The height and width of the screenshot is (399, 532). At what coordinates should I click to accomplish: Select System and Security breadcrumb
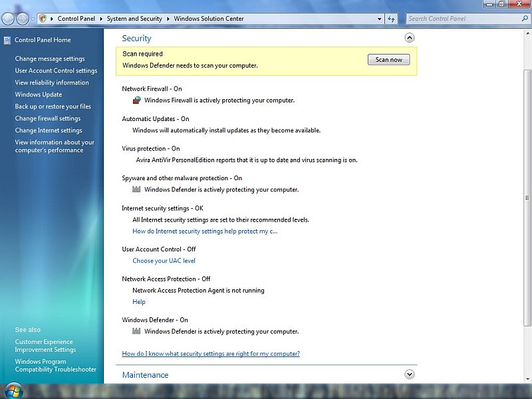tap(134, 19)
